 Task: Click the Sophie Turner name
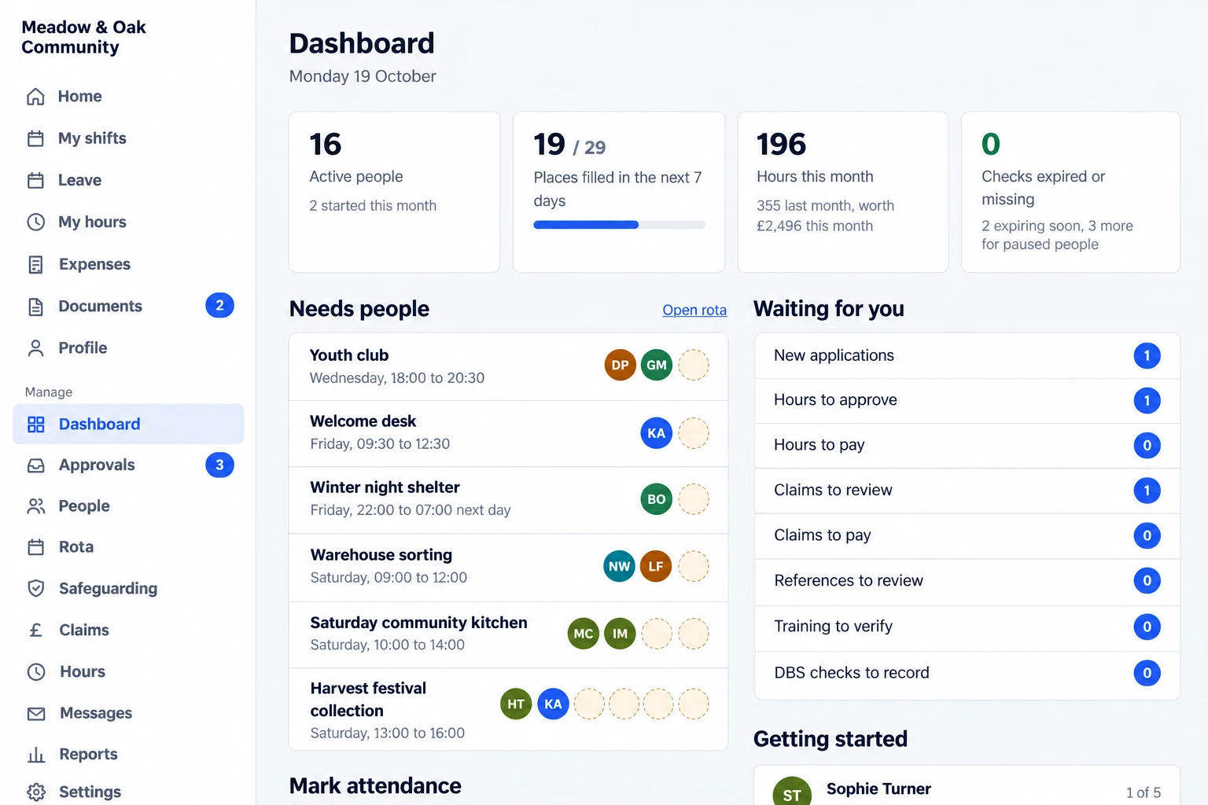tap(878, 789)
